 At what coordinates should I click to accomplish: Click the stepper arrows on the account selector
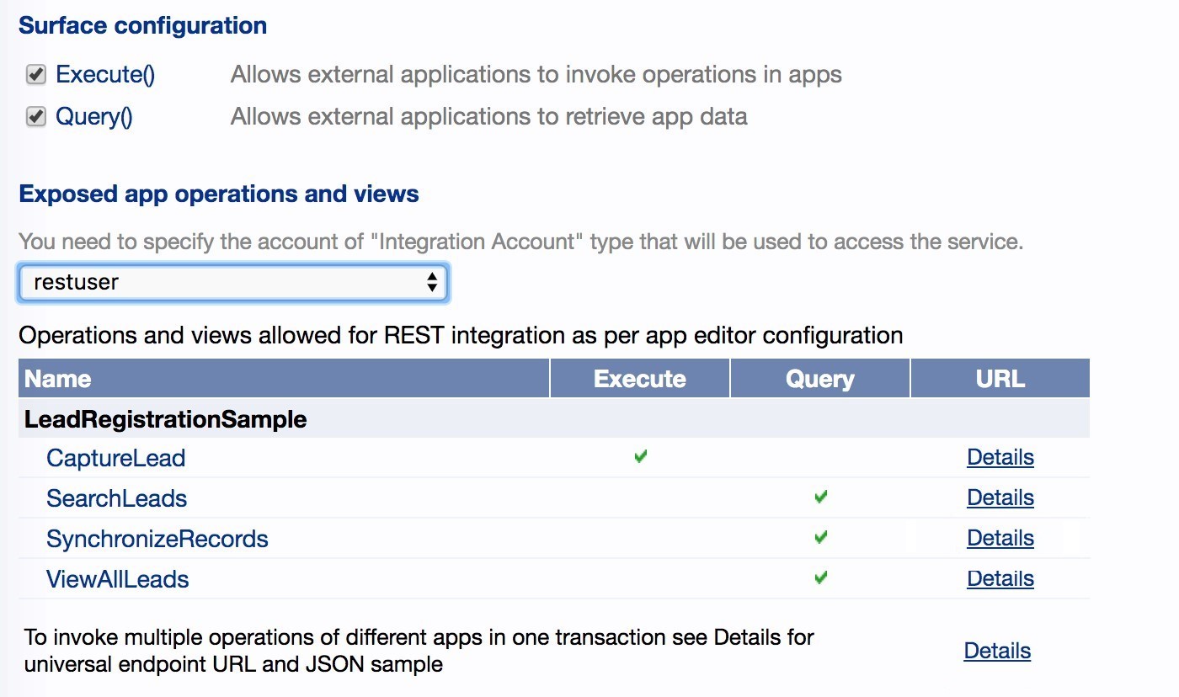pyautogui.click(x=433, y=283)
